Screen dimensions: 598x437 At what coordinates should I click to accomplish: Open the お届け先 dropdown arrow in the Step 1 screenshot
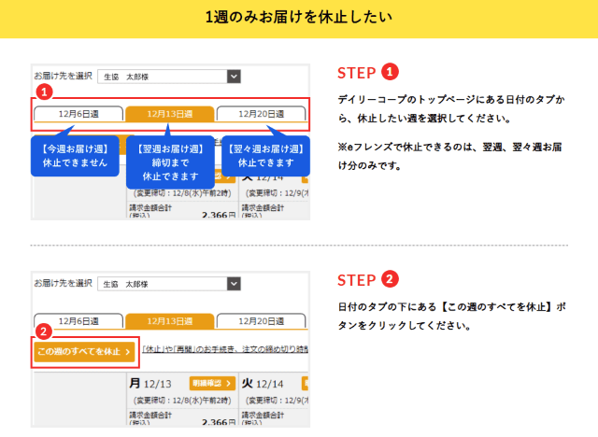click(x=234, y=77)
